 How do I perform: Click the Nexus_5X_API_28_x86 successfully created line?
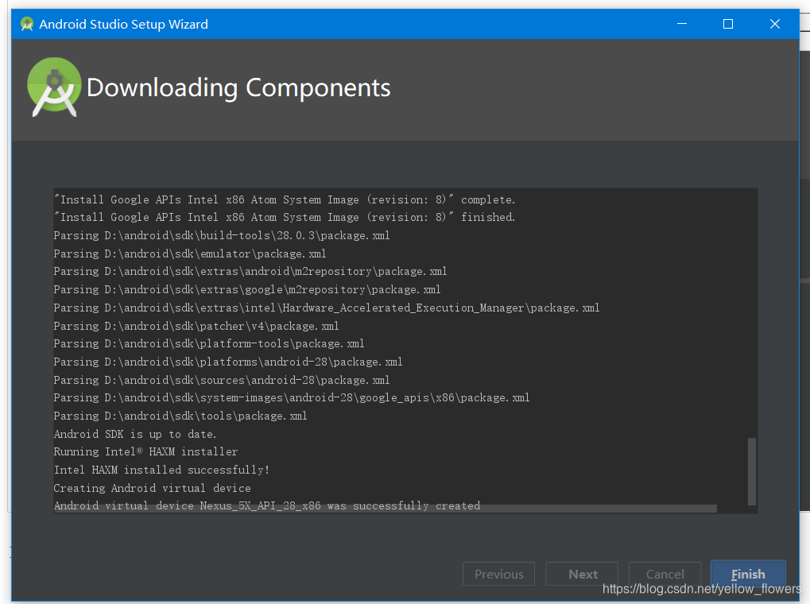click(267, 505)
